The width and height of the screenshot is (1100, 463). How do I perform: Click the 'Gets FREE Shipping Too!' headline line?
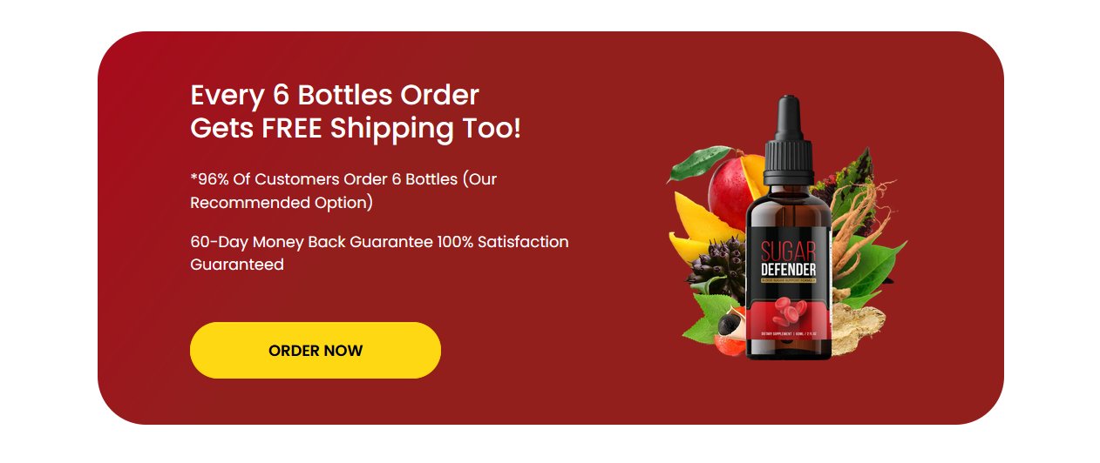356,128
